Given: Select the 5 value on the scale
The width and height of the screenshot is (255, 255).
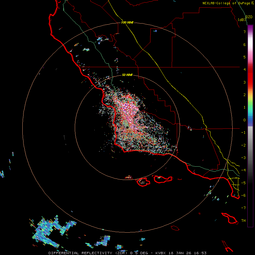Looking at the screenshot, I should coord(245,57).
